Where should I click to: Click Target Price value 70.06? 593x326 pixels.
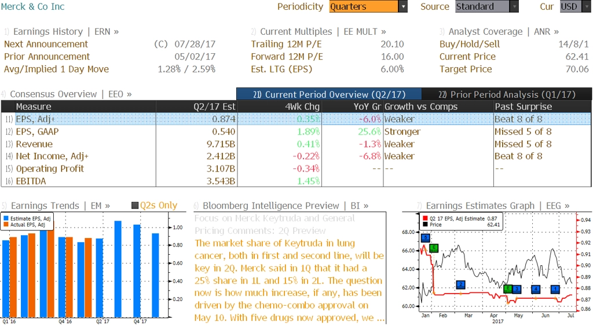[x=577, y=69]
